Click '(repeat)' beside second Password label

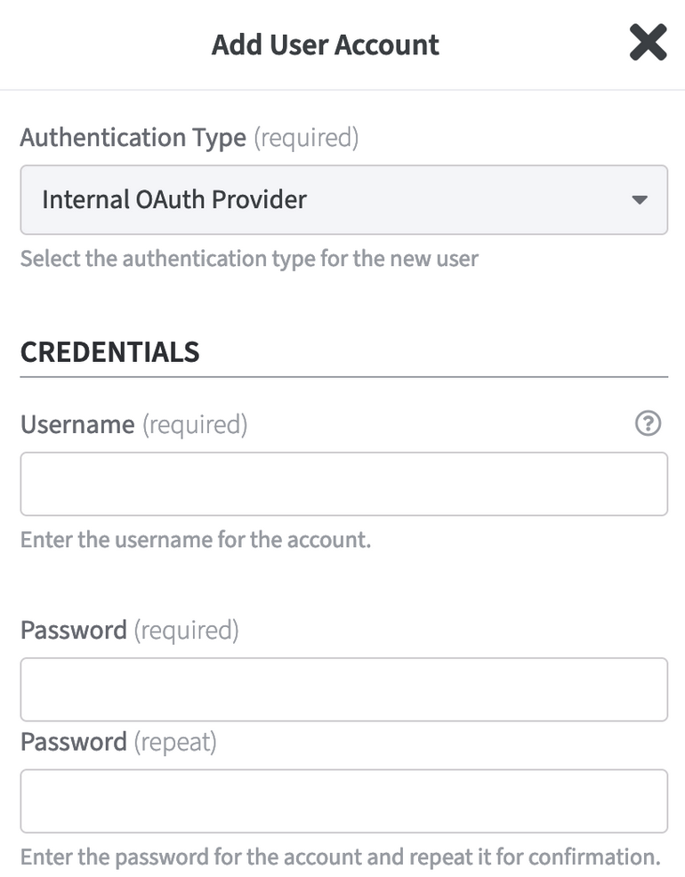tap(175, 742)
